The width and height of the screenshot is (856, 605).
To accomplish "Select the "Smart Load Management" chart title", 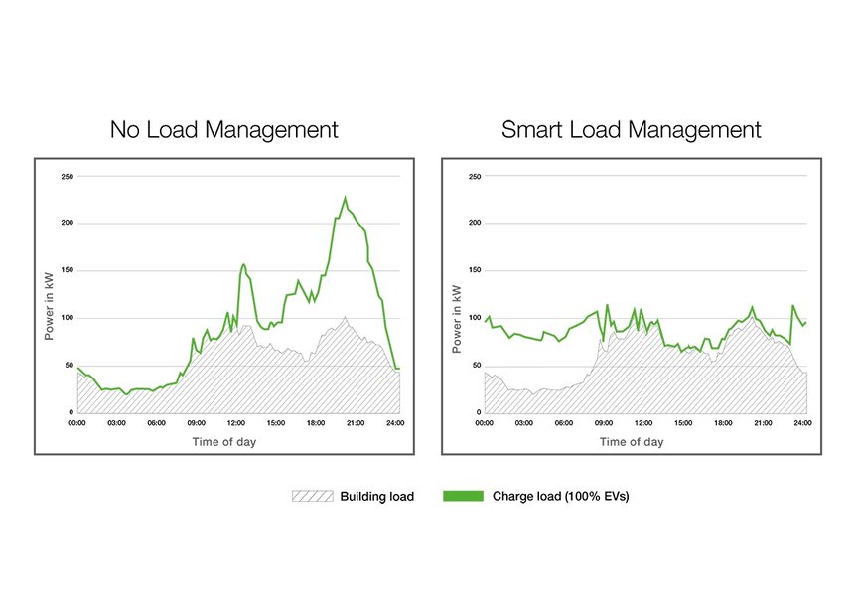I will click(632, 130).
